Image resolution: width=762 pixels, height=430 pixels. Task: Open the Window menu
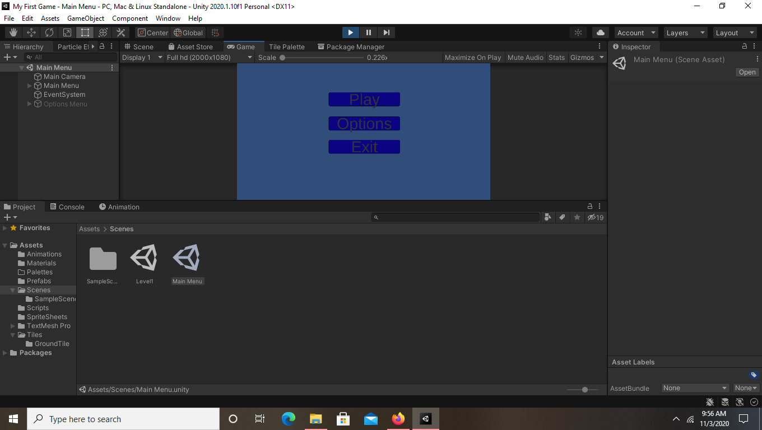tap(168, 18)
